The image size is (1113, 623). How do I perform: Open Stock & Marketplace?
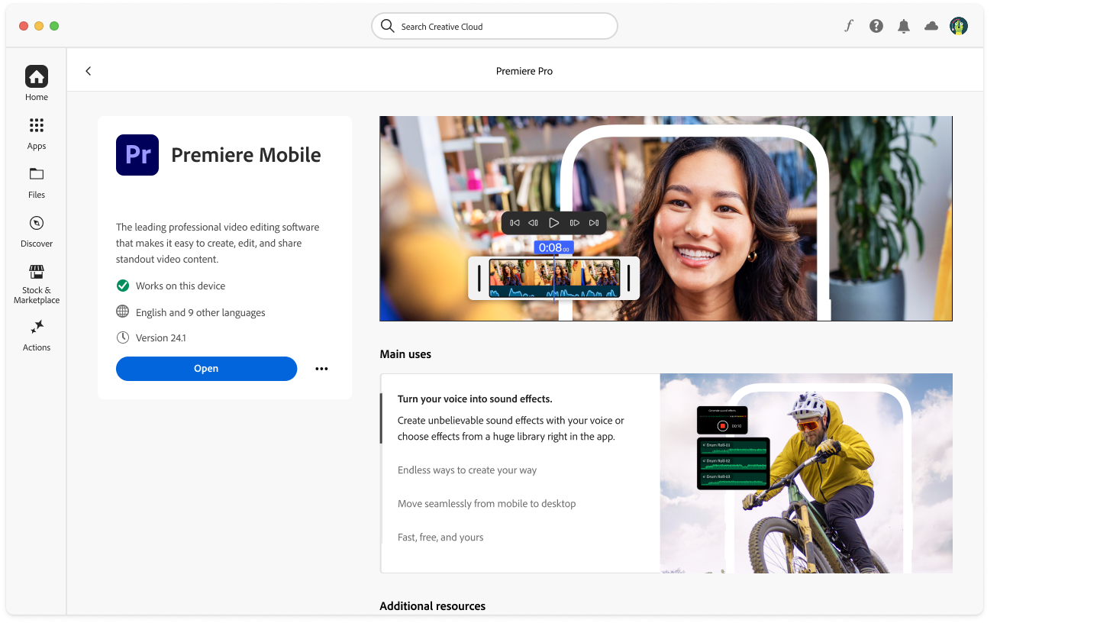tap(37, 284)
